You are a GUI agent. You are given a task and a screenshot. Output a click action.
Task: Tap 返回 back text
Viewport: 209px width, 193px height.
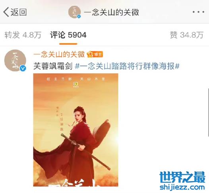19,12
